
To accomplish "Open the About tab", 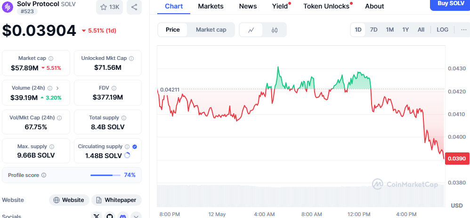I will (x=374, y=6).
